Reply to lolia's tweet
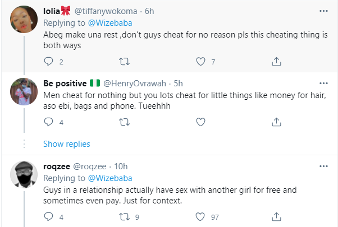 [x=48, y=61]
